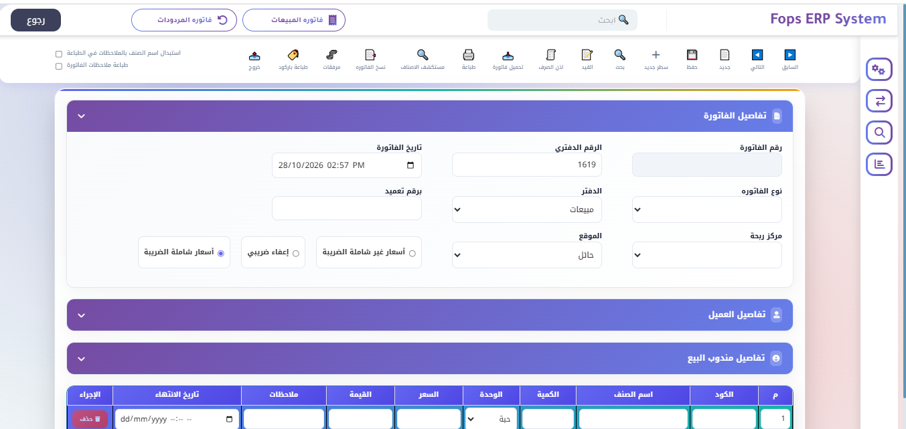Copy the invoice (نسخ الفاتوره)
The width and height of the screenshot is (906, 429).
tap(370, 60)
